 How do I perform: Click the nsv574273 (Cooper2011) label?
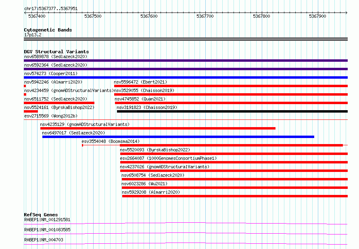pos(51,73)
